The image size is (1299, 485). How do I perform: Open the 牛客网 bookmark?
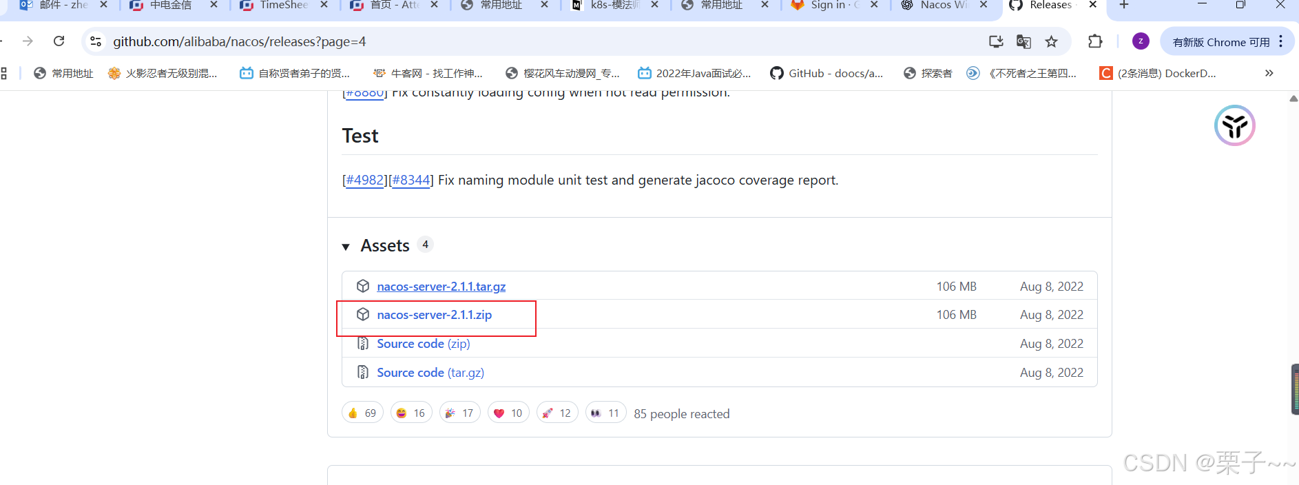tap(428, 73)
